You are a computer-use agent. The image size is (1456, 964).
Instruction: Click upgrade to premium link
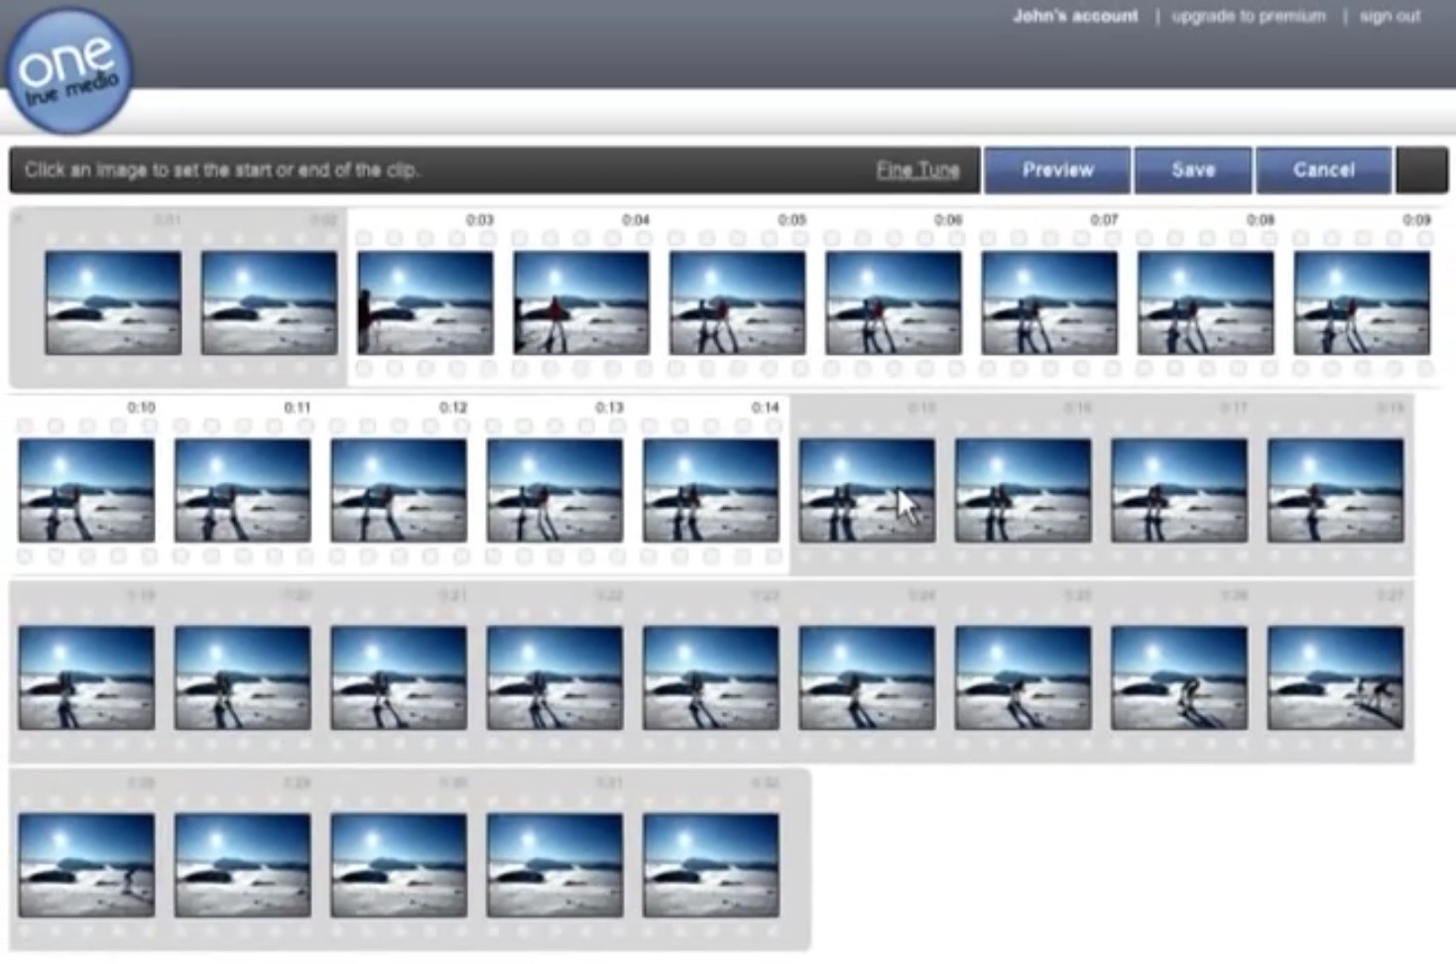tap(1249, 16)
